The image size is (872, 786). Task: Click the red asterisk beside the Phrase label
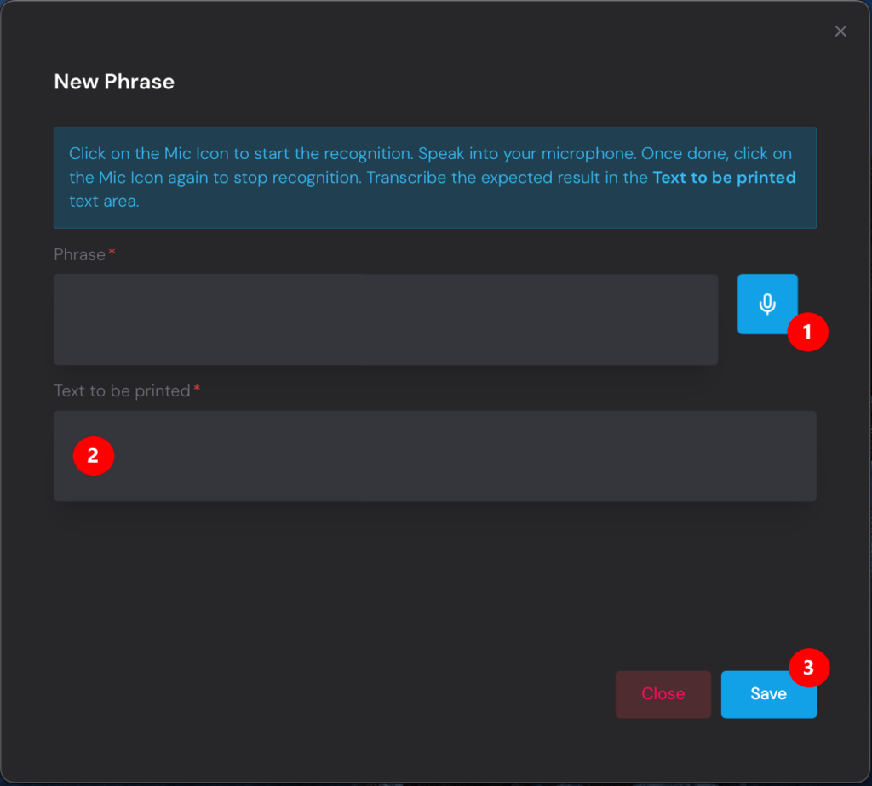tap(112, 254)
